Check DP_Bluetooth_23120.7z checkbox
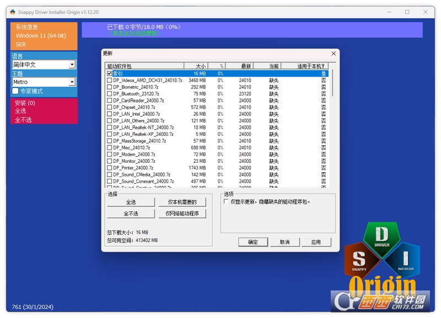Image resolution: width=441 pixels, height=318 pixels. coord(109,94)
